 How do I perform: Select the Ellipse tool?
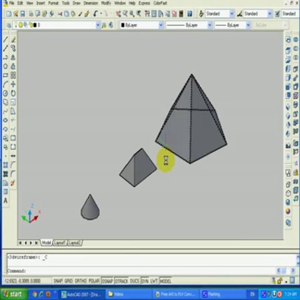pos(5,120)
